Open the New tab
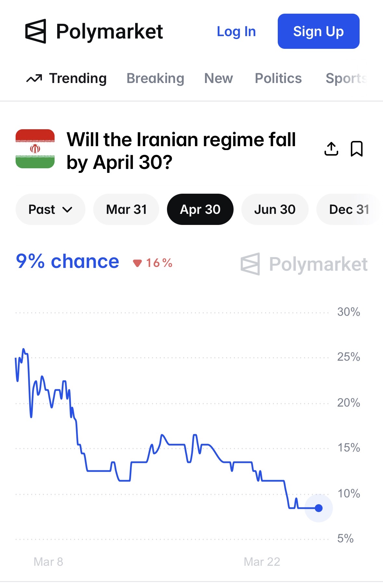The image size is (383, 583). coord(218,78)
